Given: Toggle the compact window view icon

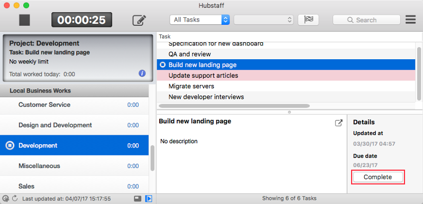Looking at the screenshot, I should point(138,199).
